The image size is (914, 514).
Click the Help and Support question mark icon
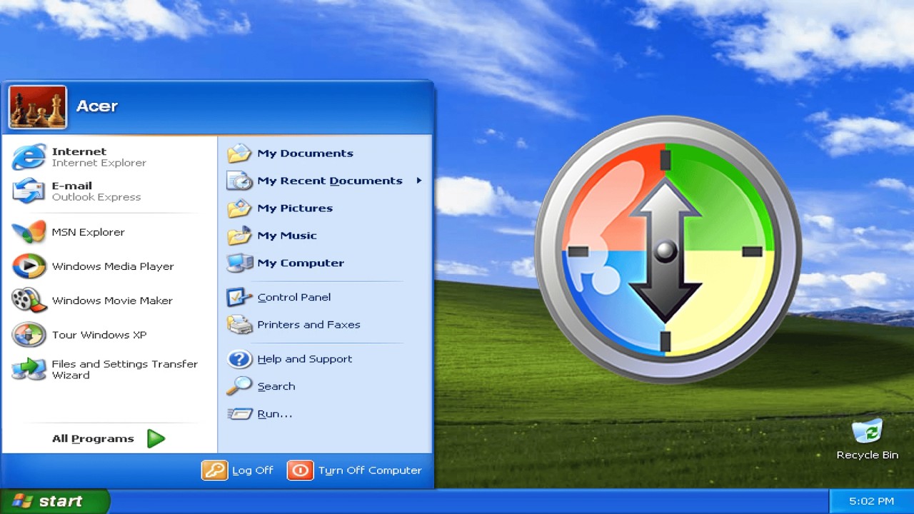coord(239,358)
